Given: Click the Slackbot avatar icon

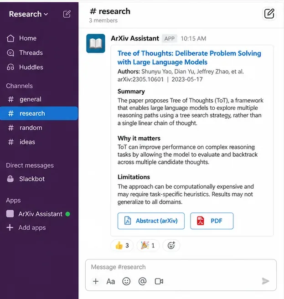Looking at the screenshot, I should [x=10, y=179].
